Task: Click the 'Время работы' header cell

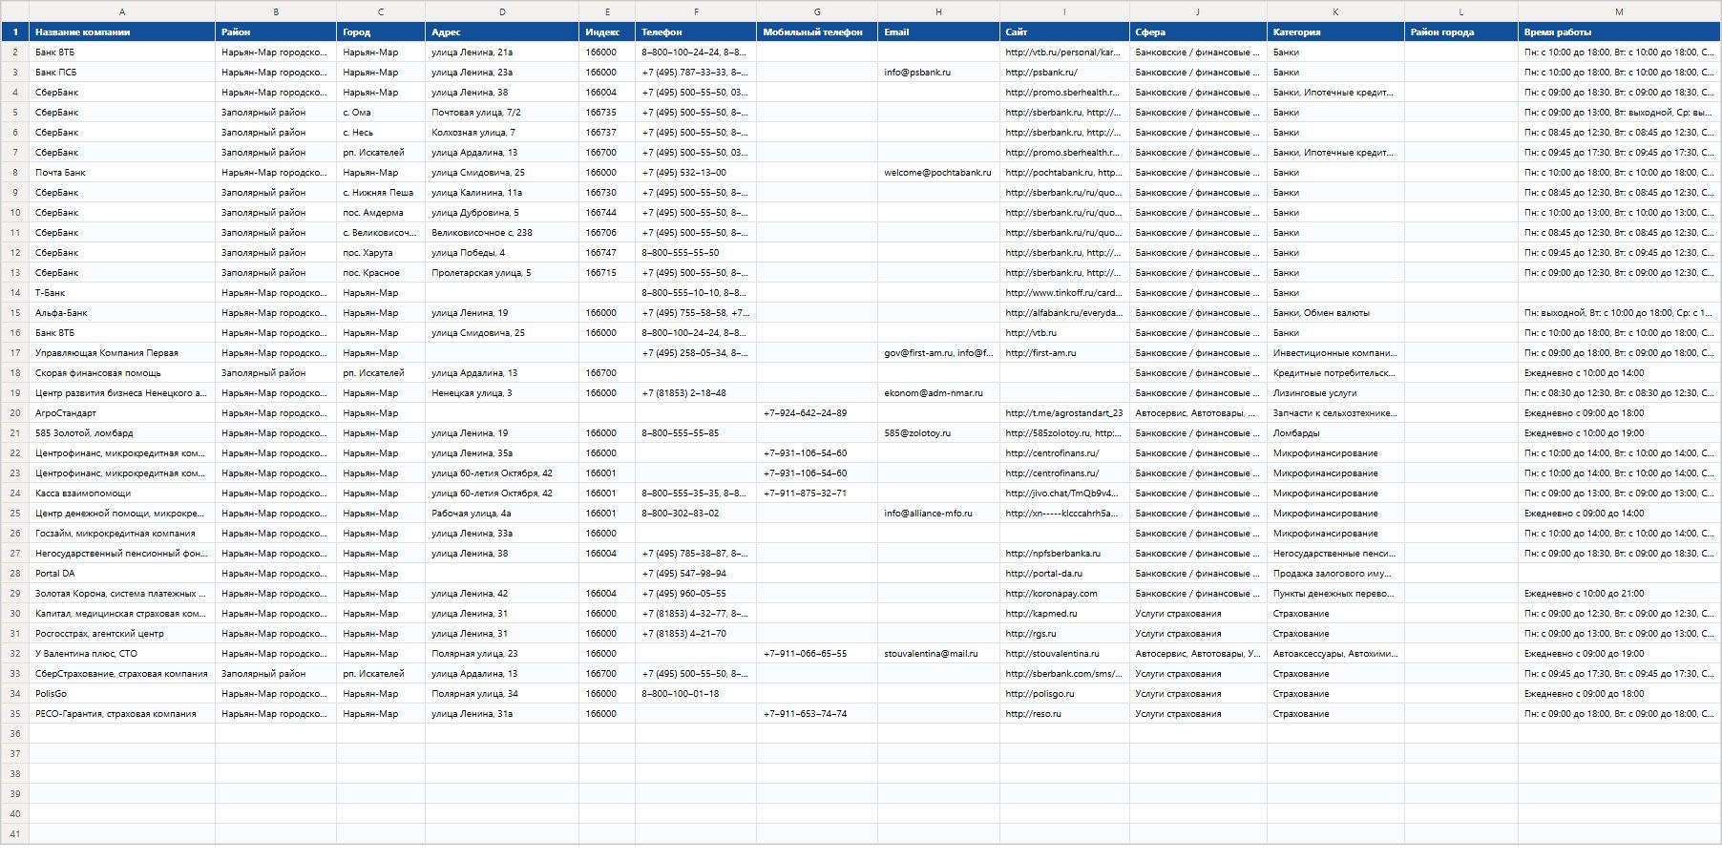Action: (x=1620, y=31)
